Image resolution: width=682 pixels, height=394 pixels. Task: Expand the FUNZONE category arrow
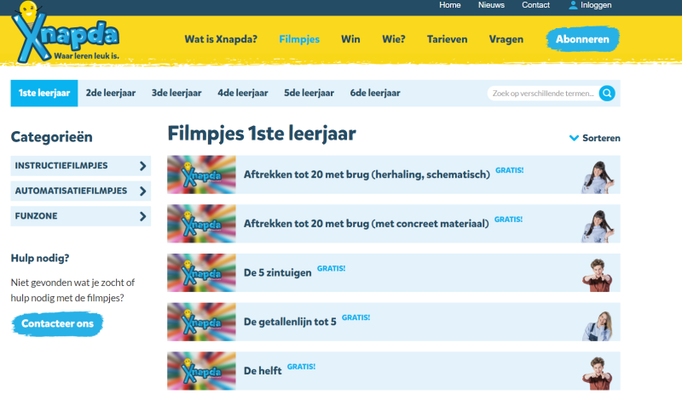point(142,216)
